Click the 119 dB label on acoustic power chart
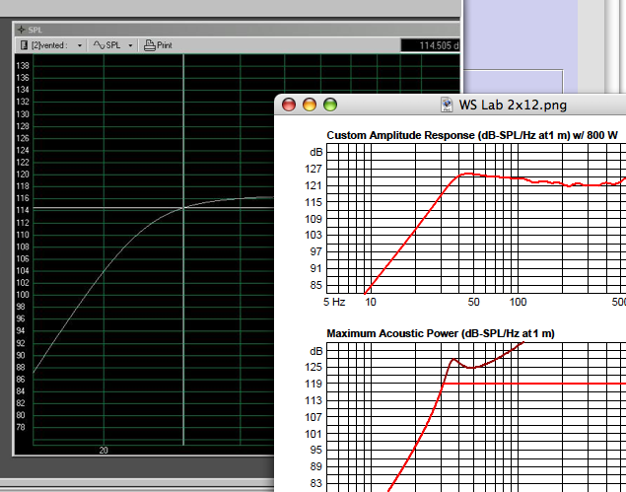Screen dimensions: 626x492 (313, 384)
